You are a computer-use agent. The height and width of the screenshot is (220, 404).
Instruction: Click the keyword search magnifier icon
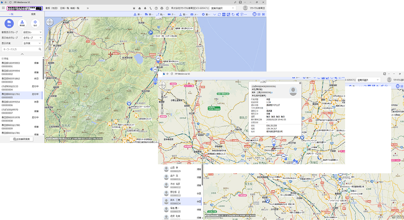40,49
